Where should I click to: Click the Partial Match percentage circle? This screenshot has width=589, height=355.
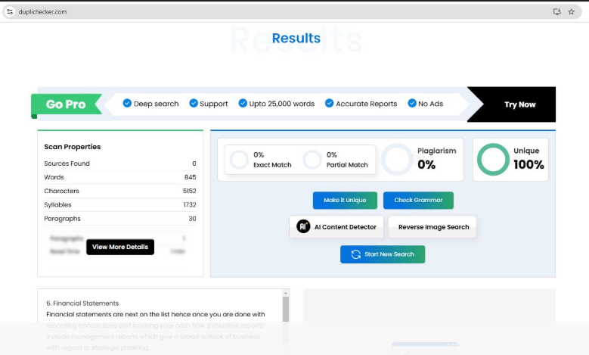click(312, 160)
